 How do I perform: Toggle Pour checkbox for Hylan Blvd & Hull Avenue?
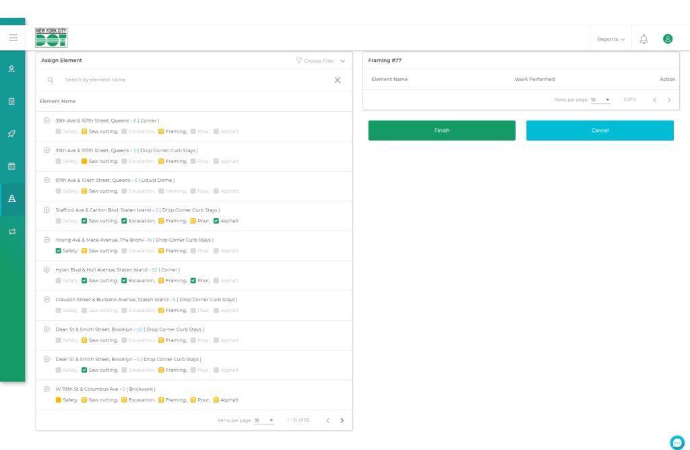193,280
